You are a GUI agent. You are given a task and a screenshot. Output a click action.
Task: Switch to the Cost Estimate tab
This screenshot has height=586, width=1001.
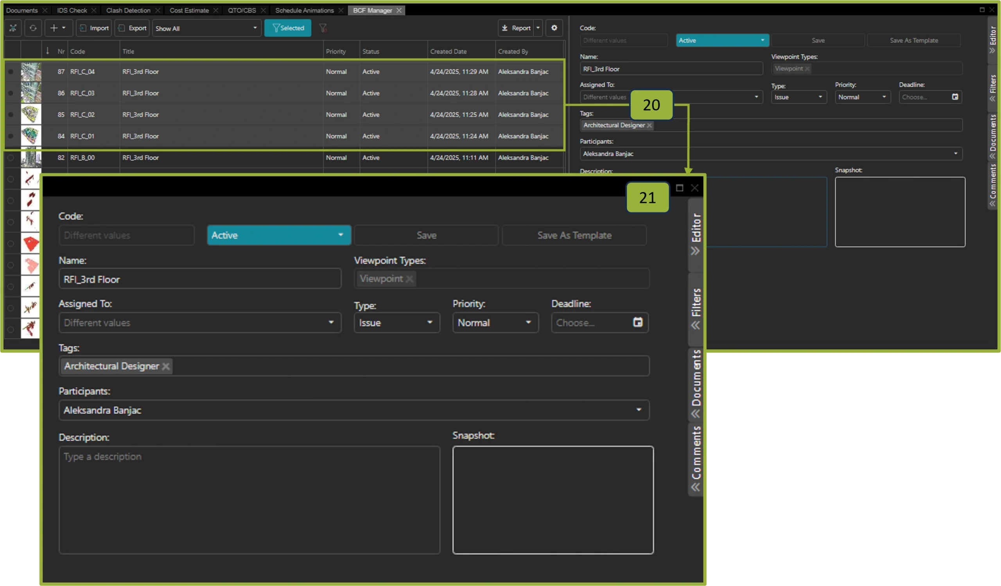pyautogui.click(x=189, y=10)
